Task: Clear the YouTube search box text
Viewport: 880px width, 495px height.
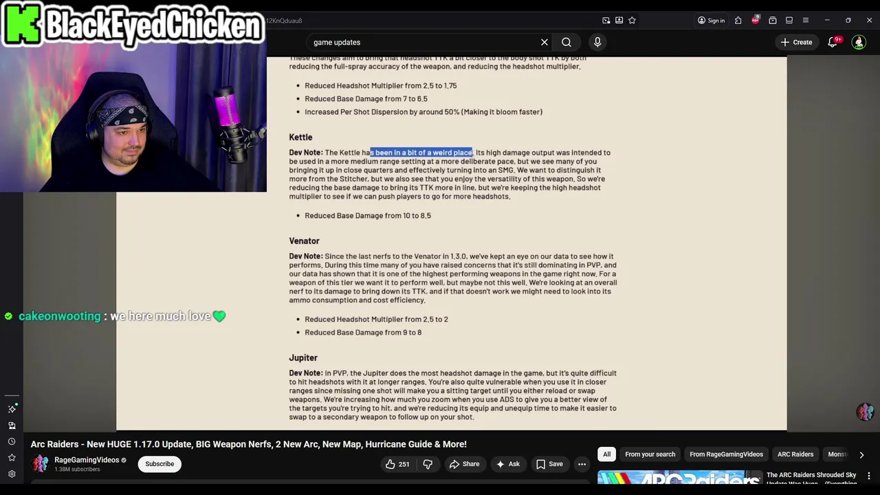Action: (544, 42)
